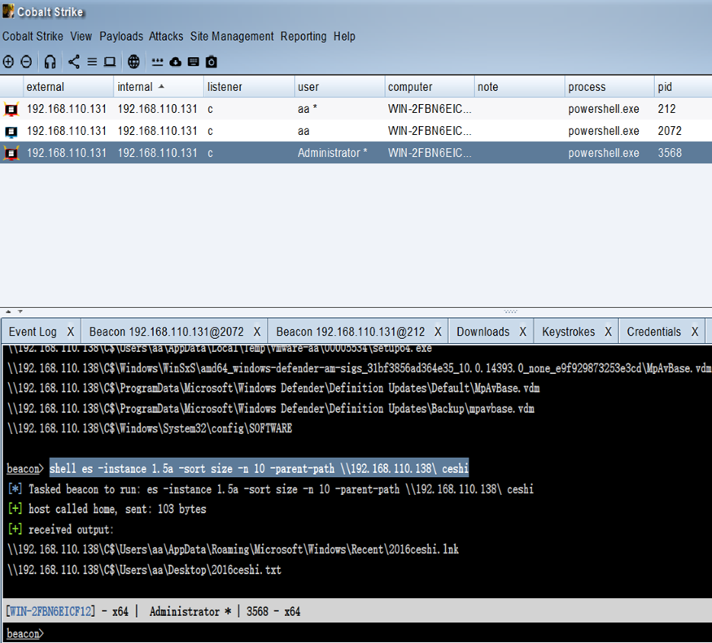Click the config\SOFTWARE path line
The image size is (712, 643).
coord(150,428)
